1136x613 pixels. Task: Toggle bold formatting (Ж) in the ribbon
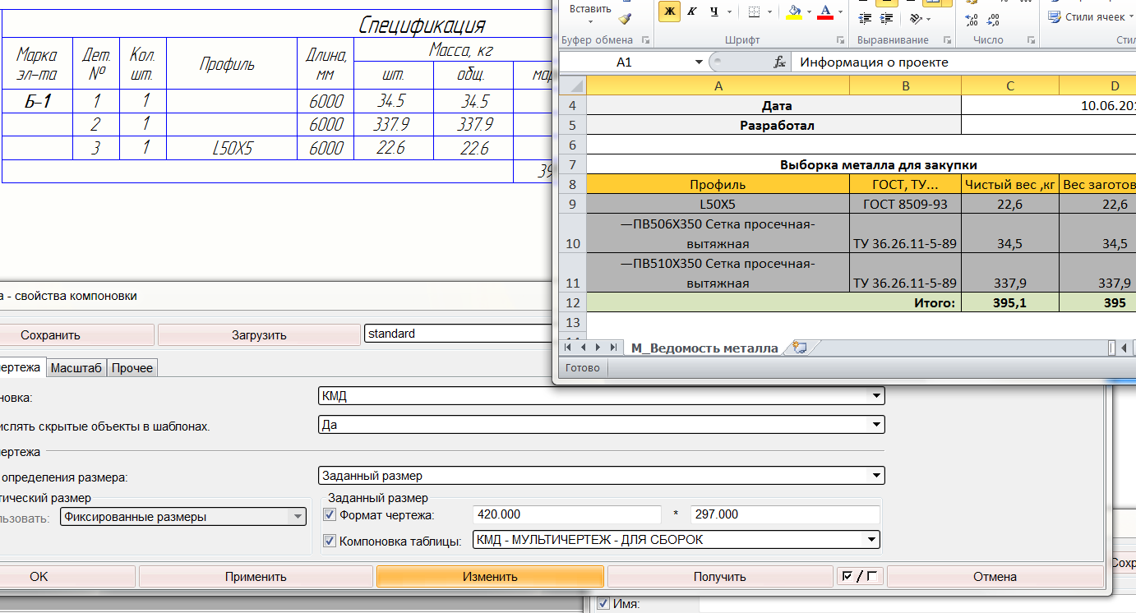pos(669,12)
